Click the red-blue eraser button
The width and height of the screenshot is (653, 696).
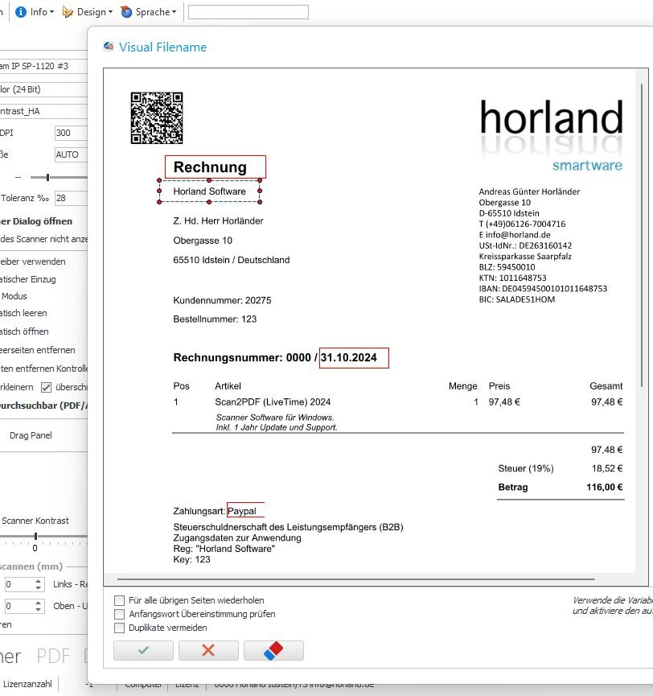[273, 650]
